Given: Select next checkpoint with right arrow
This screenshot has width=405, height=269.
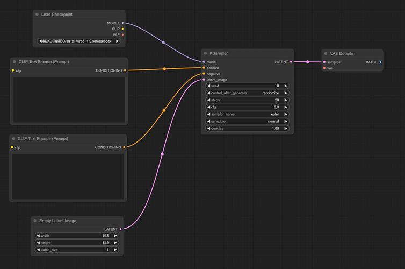Looking at the screenshot, I should (x=118, y=41).
